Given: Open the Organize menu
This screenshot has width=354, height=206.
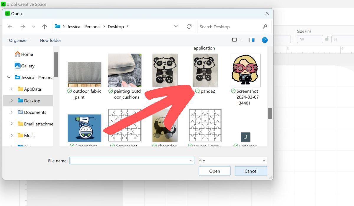Looking at the screenshot, I should (19, 40).
